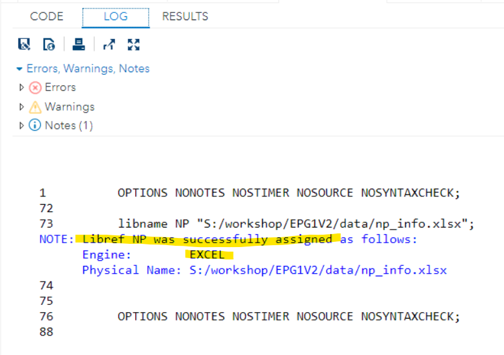
Task: Click the red Errors circle icon
Action: click(x=35, y=88)
